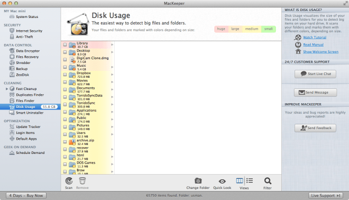Click Start Live Chat button
Image resolution: width=349 pixels, height=200 pixels.
[x=315, y=74]
